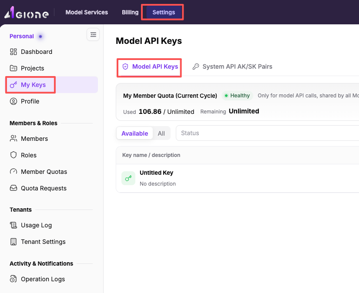Click the 'Tenants' section header
Image resolution: width=359 pixels, height=293 pixels.
pos(20,210)
